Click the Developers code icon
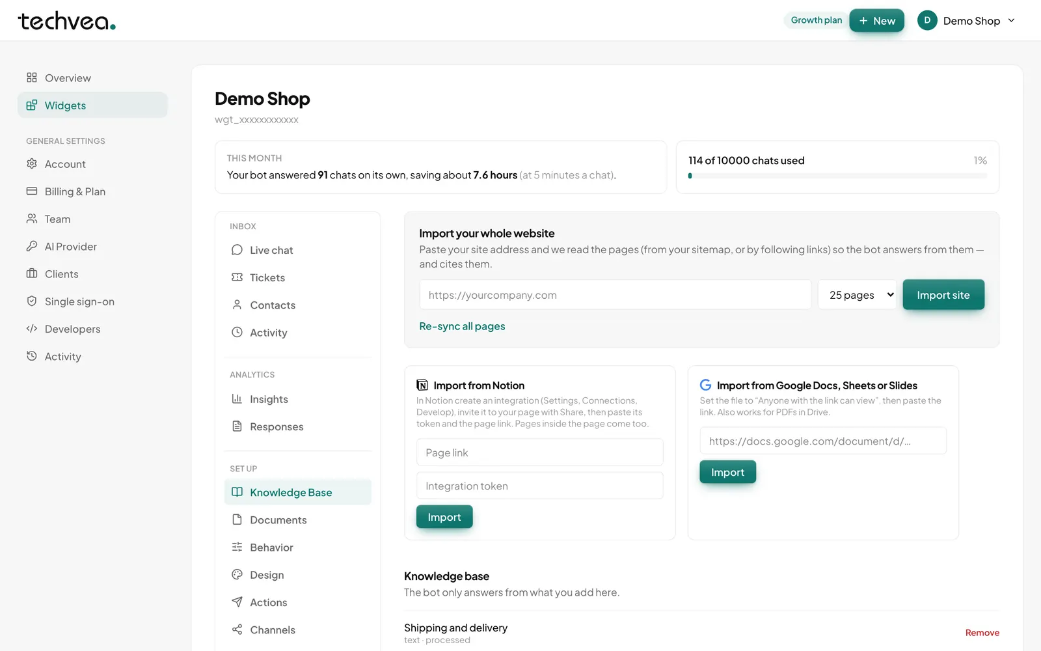1041x651 pixels. (x=31, y=329)
